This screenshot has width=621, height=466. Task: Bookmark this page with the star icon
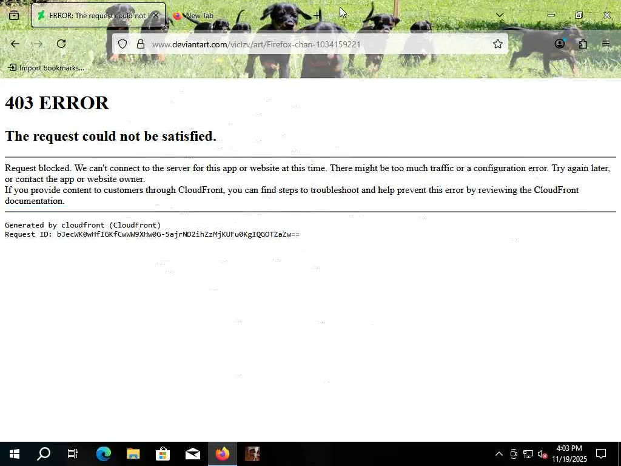[498, 44]
